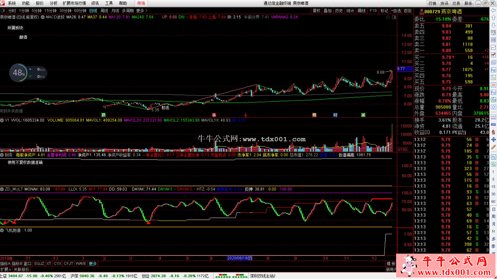Viewport: 497px width, 279px height.
Task: Toggle the round marker beside 飞机跑道 indicator
Action: pyautogui.click(x=2, y=230)
